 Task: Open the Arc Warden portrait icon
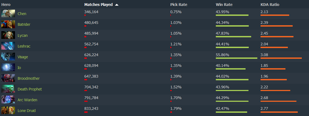click(8, 100)
